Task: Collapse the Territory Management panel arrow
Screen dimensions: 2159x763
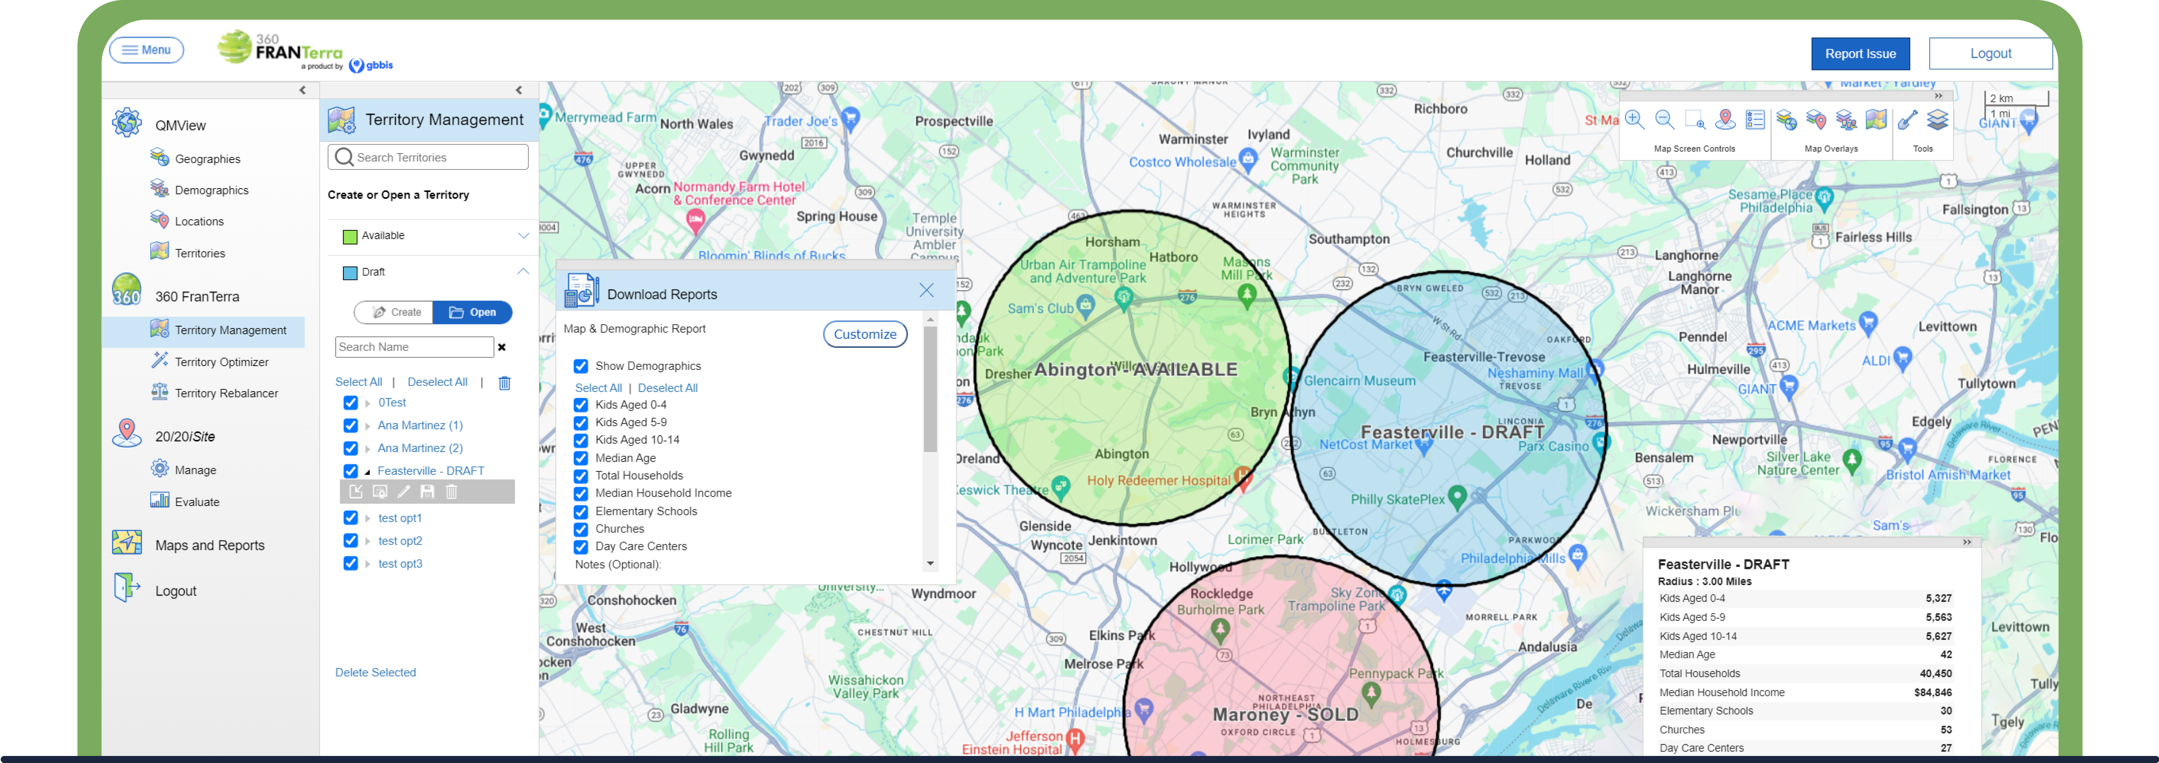Action: point(519,90)
